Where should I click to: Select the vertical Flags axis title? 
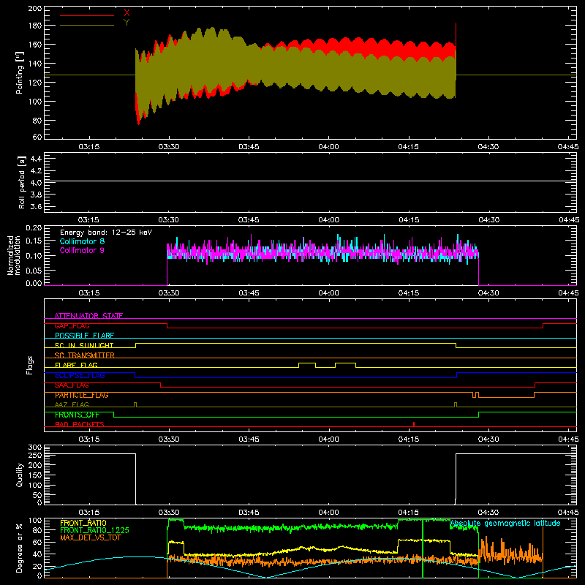click(x=30, y=365)
